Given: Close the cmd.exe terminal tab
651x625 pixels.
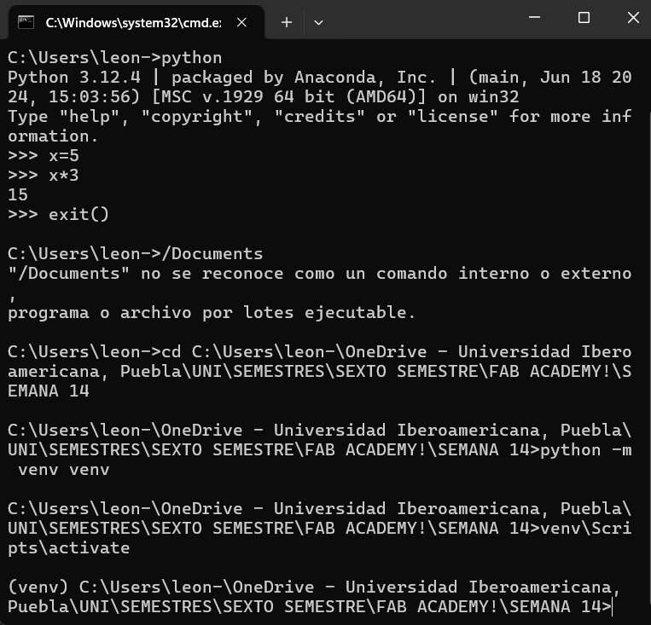Looking at the screenshot, I should click(x=241, y=22).
